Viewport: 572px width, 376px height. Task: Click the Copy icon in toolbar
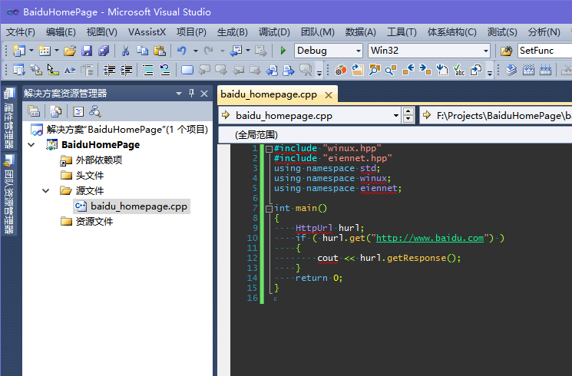tap(143, 51)
